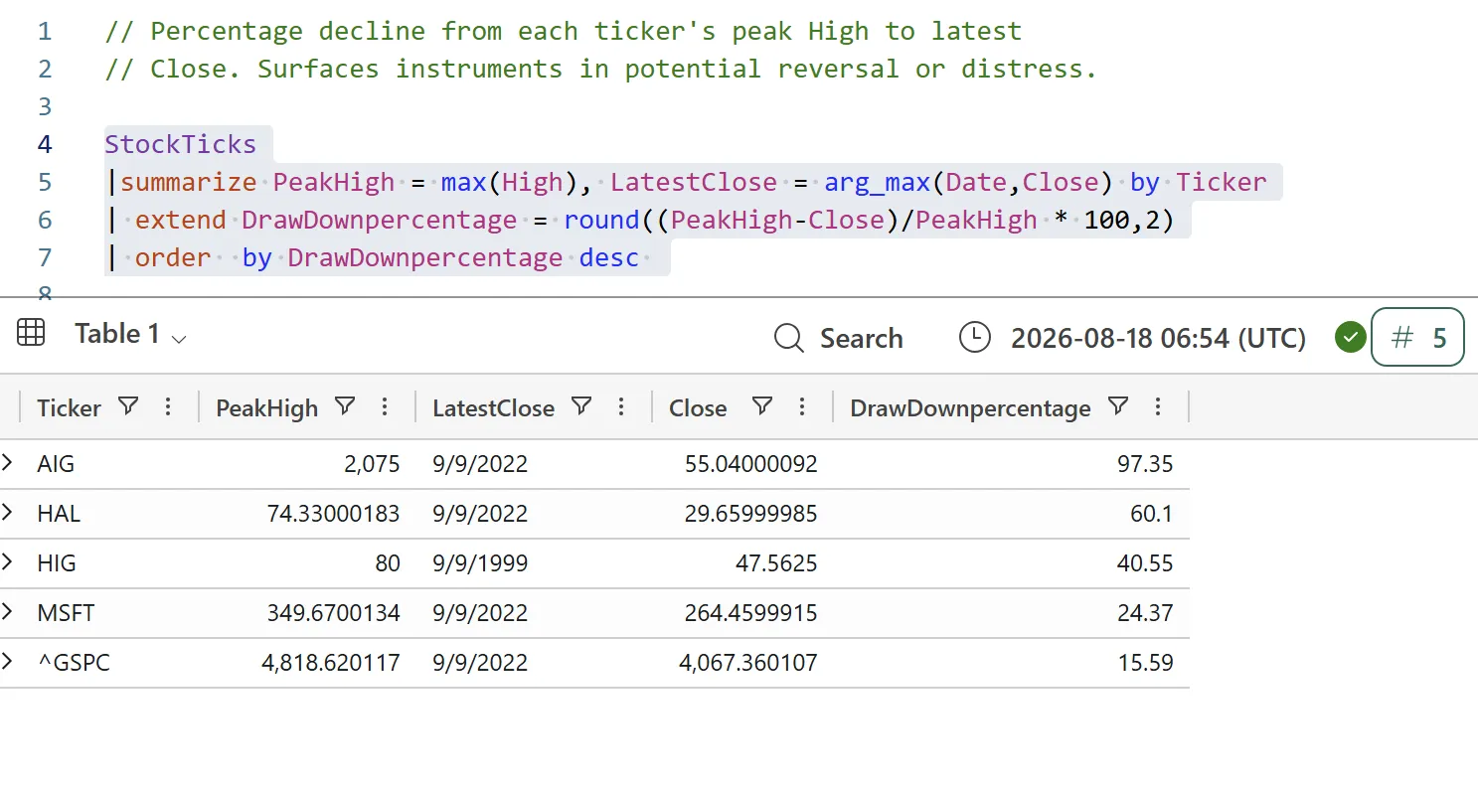The image size is (1478, 792).
Task: Click the Close value 55.04000092
Action: coord(750,464)
